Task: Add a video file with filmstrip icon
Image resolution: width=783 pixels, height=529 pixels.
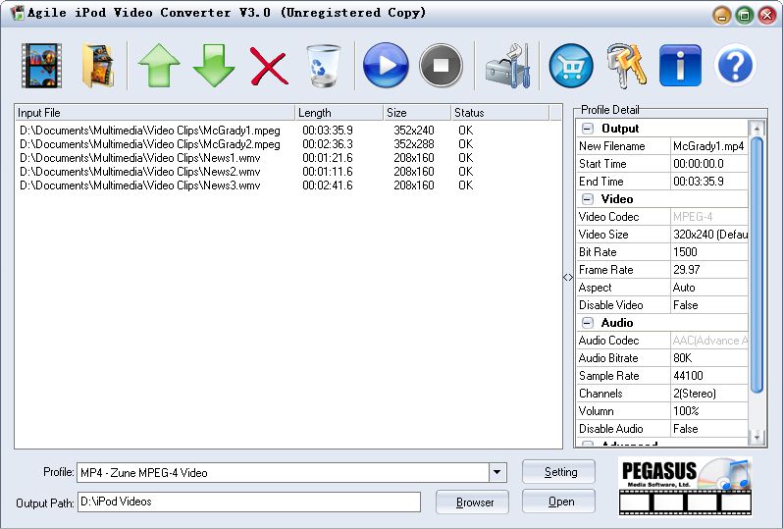Action: click(41, 66)
